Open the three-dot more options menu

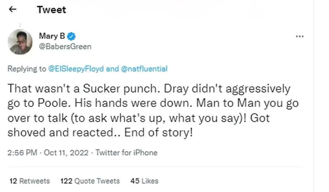(x=300, y=36)
